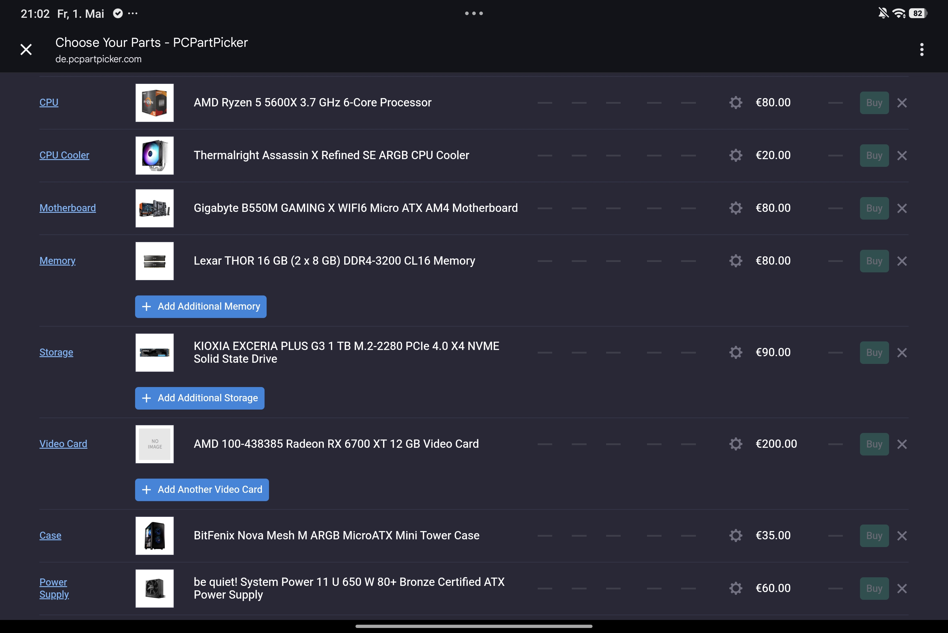Open settings gear for KIOXIA EXCERIA storage

[x=736, y=352]
